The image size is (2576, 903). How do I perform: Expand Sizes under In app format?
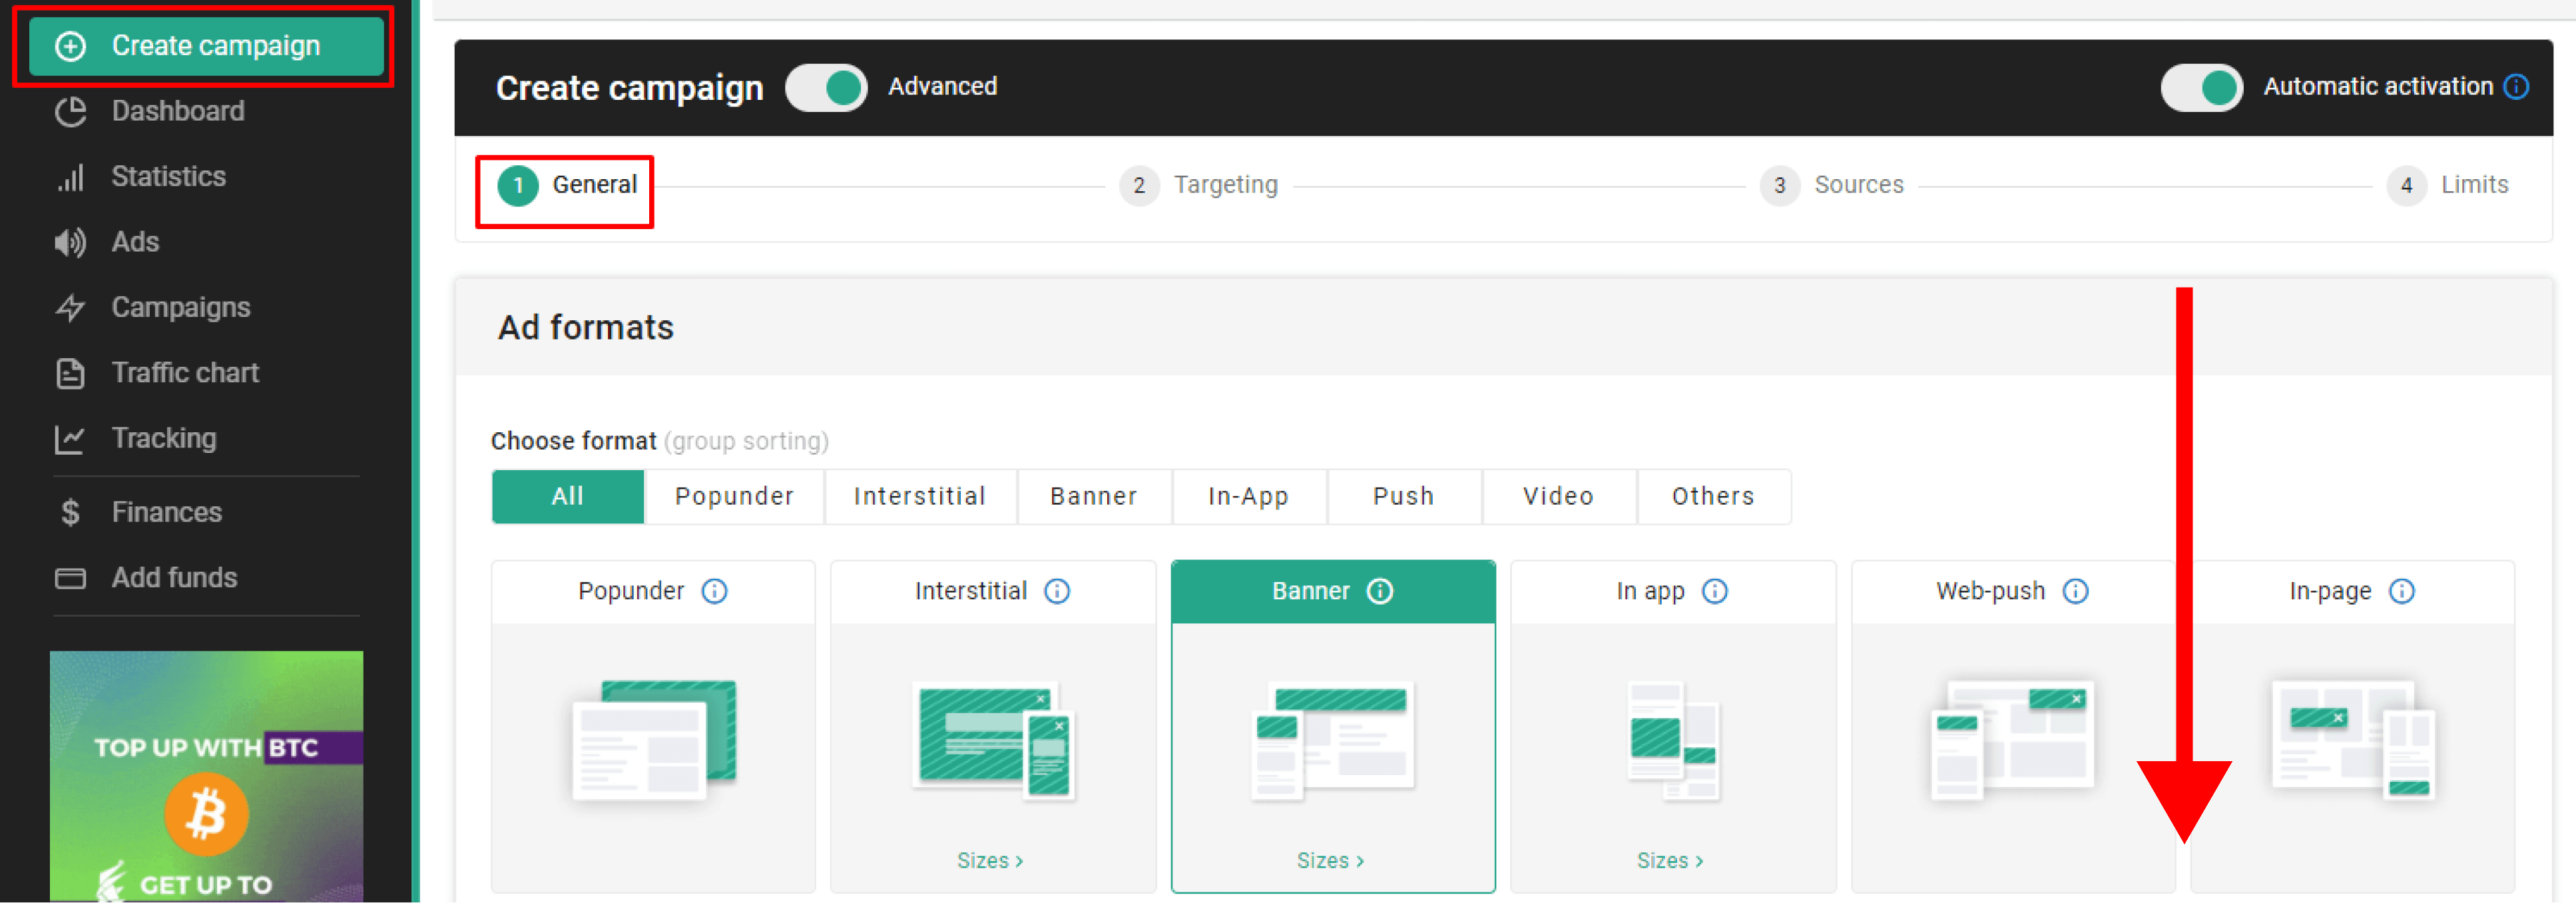tap(1669, 860)
